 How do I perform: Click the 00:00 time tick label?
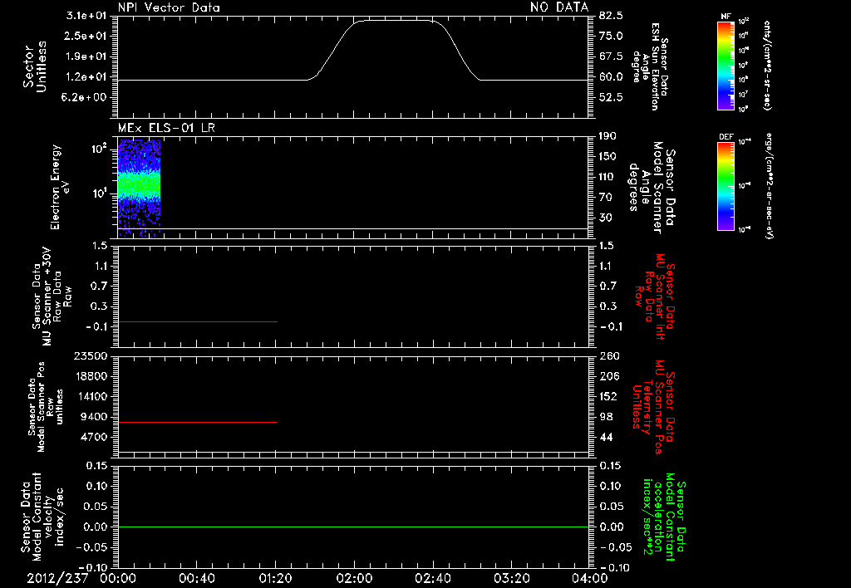[118, 578]
